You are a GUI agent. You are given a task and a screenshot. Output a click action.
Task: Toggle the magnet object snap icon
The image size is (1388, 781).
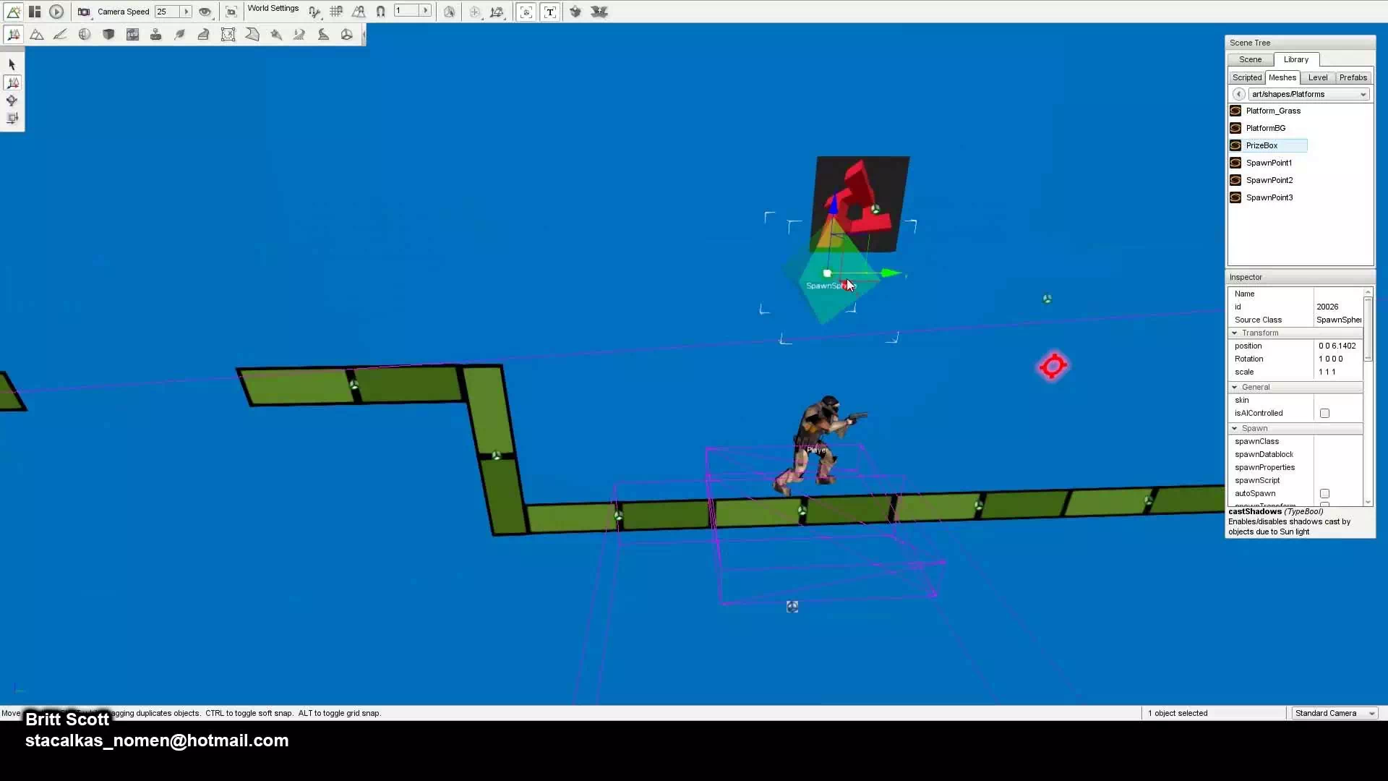(x=380, y=12)
